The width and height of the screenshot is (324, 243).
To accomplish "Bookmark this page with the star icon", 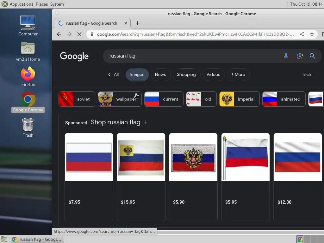I will 312,34.
